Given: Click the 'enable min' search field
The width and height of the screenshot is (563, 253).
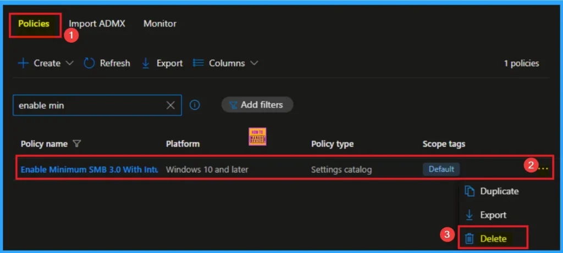Looking at the screenshot, I should [x=88, y=105].
